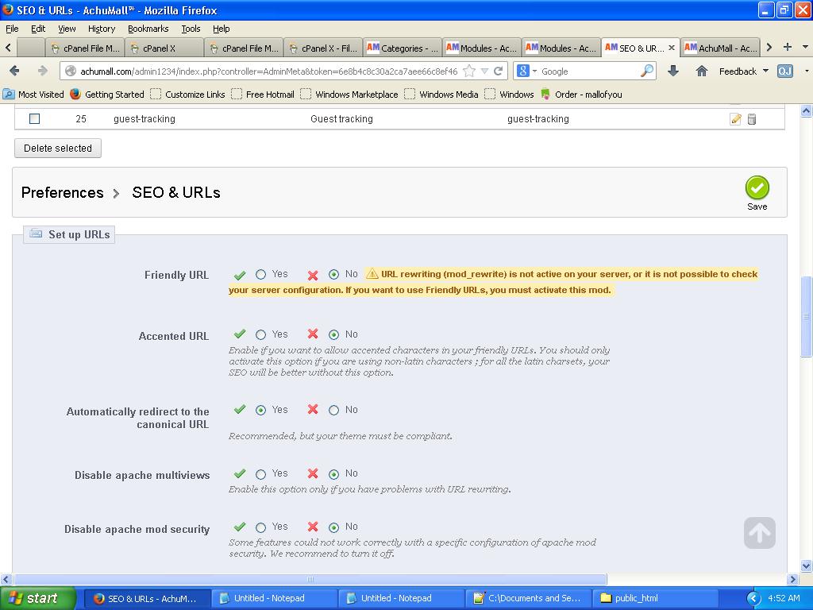Open the Most Visited bookmarks icon
Viewport: 813px width, 610px height.
pos(8,94)
